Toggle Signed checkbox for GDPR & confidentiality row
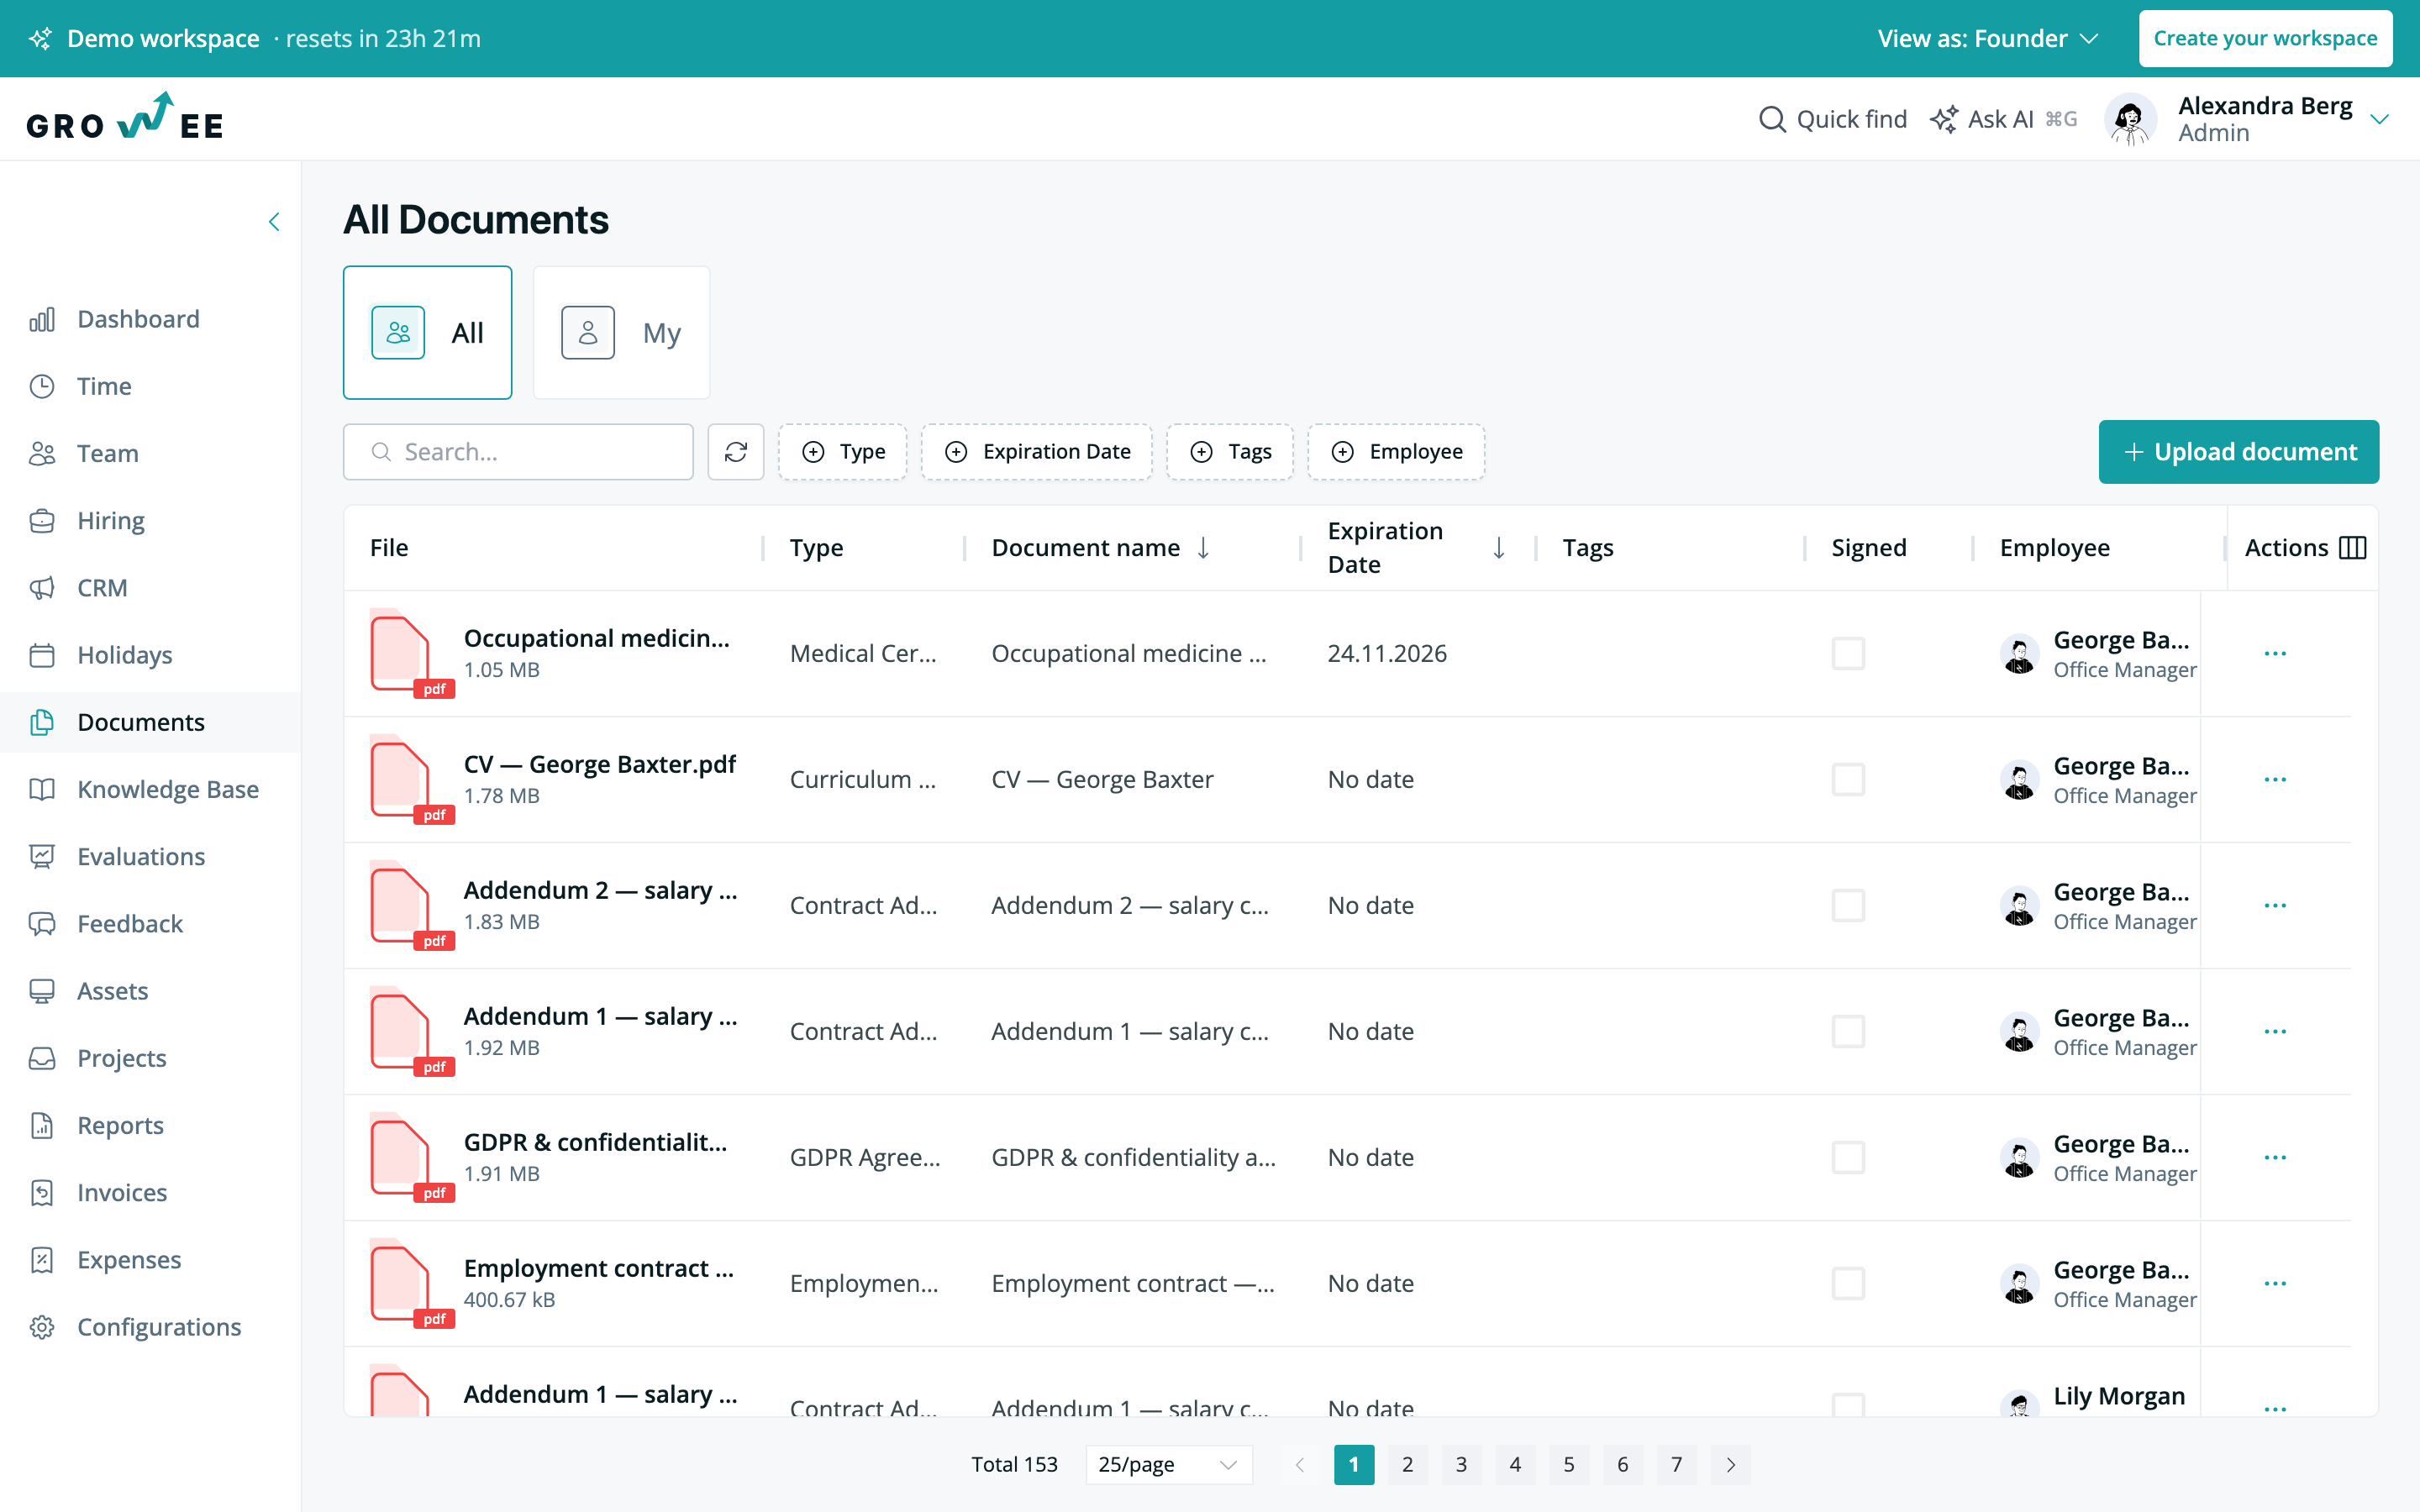2420x1512 pixels. click(1848, 1158)
